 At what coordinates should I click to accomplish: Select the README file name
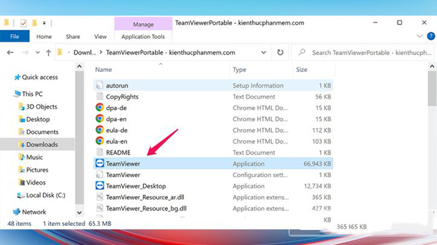pyautogui.click(x=118, y=152)
